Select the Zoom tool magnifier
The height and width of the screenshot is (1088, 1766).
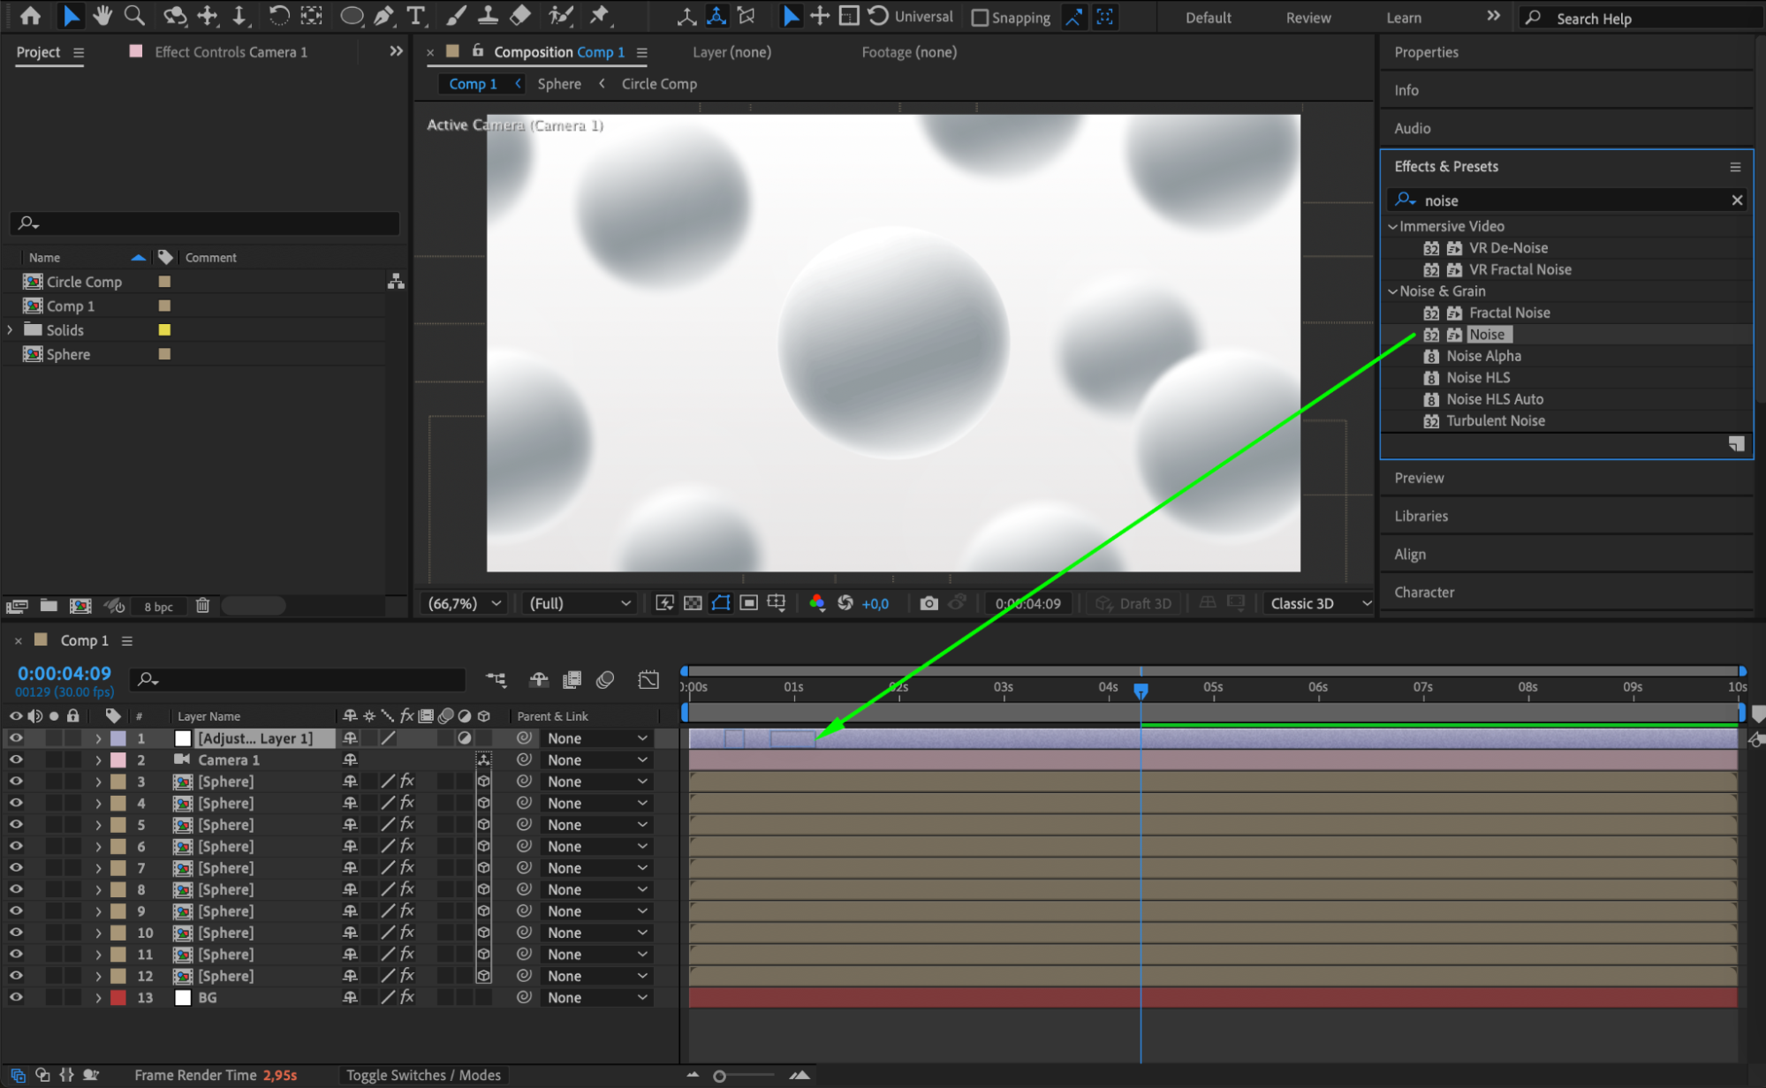pos(134,15)
